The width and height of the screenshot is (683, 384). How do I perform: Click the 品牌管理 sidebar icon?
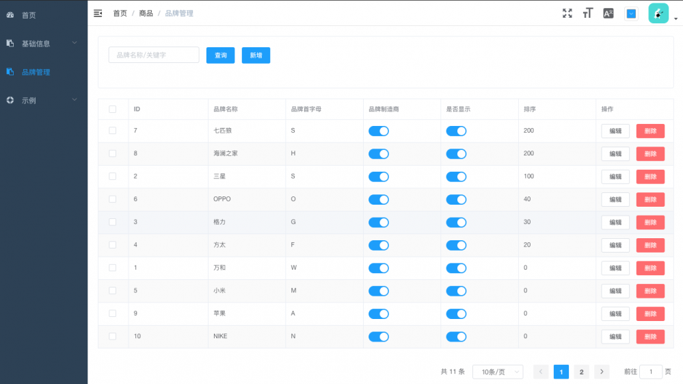(10, 72)
